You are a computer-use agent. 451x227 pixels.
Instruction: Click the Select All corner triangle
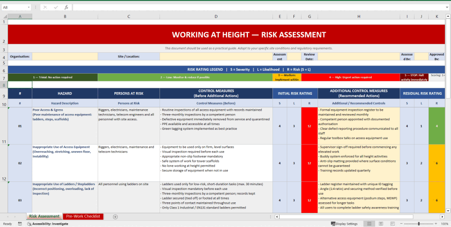4,16
